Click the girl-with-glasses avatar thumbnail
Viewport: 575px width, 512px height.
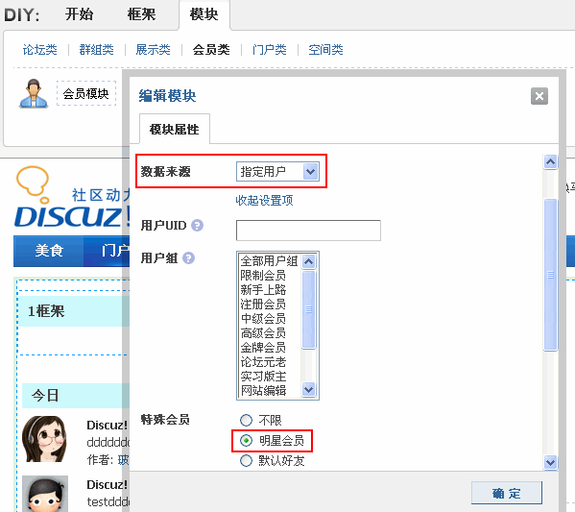coord(45,439)
